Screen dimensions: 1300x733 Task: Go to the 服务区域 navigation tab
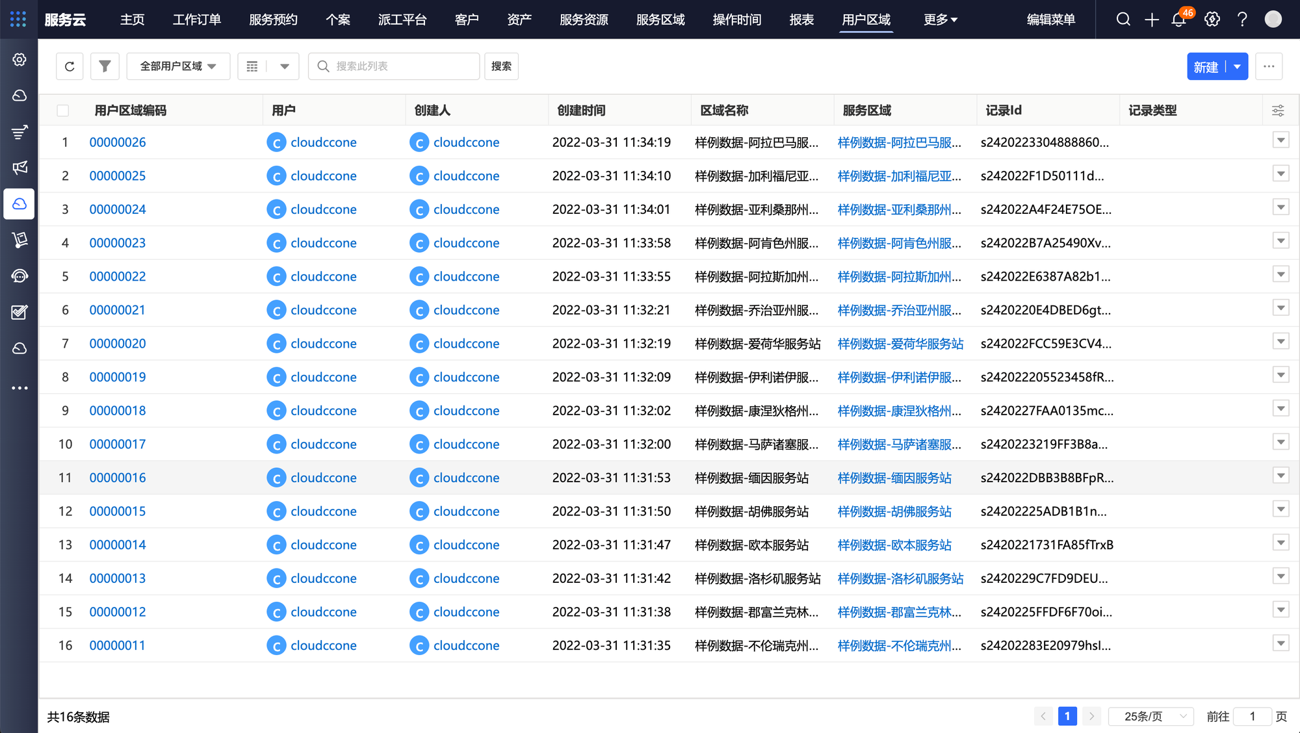[660, 19]
